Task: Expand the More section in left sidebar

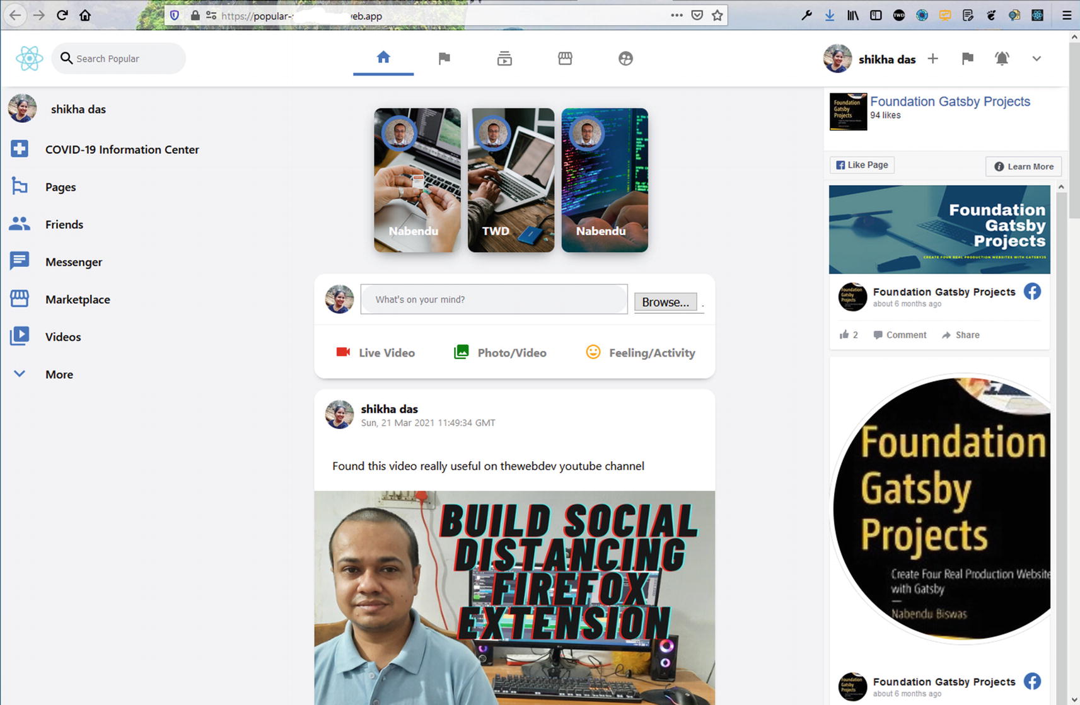Action: [20, 374]
